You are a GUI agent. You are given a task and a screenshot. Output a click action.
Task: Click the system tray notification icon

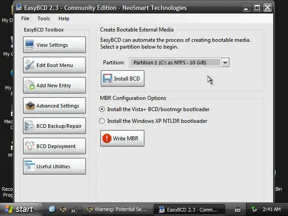click(254, 209)
